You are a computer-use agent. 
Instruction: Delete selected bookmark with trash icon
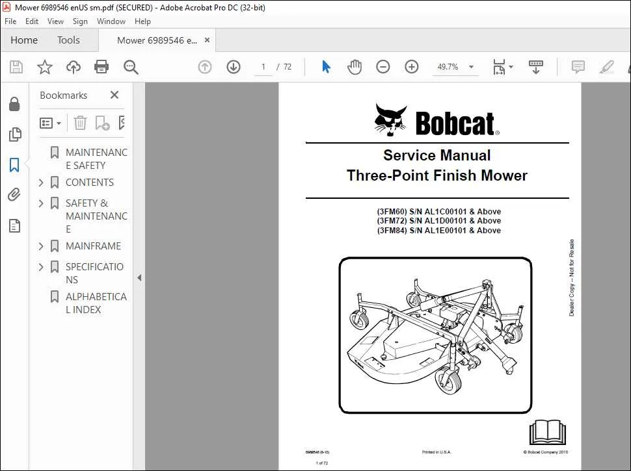pyautogui.click(x=80, y=123)
